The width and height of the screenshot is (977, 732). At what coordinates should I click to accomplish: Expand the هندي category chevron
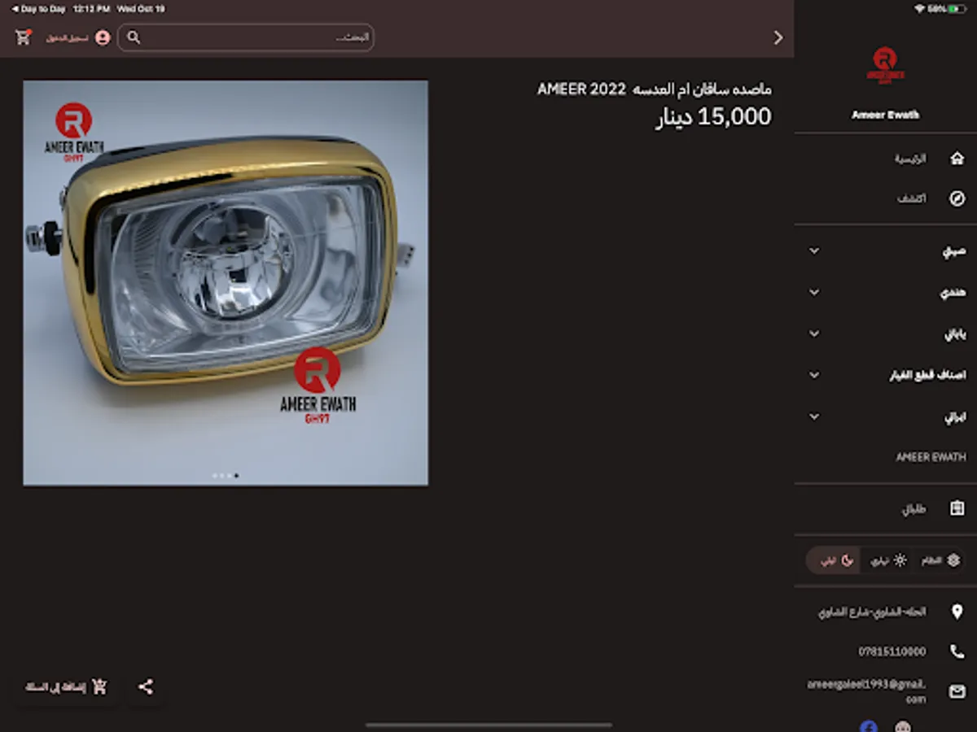[x=814, y=293]
